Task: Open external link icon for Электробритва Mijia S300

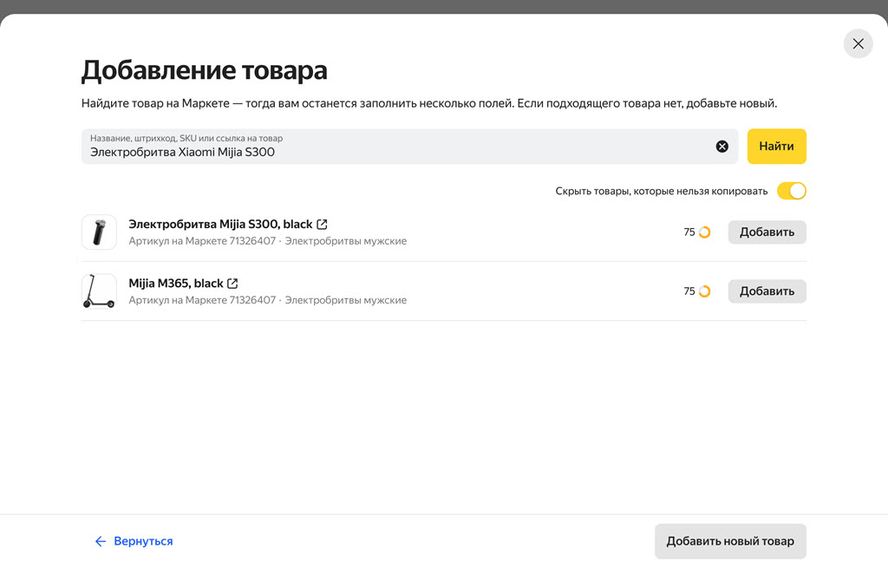Action: (323, 225)
